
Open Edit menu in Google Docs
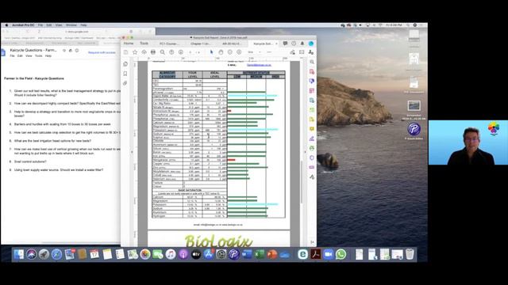pos(20,56)
